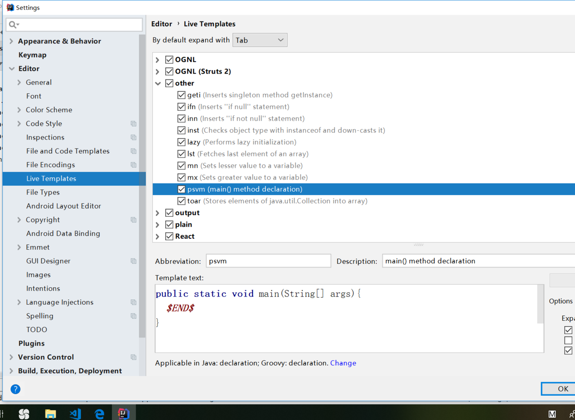The height and width of the screenshot is (420, 575).
Task: Open Visual Studio Code from the taskbar
Action: tap(75, 413)
